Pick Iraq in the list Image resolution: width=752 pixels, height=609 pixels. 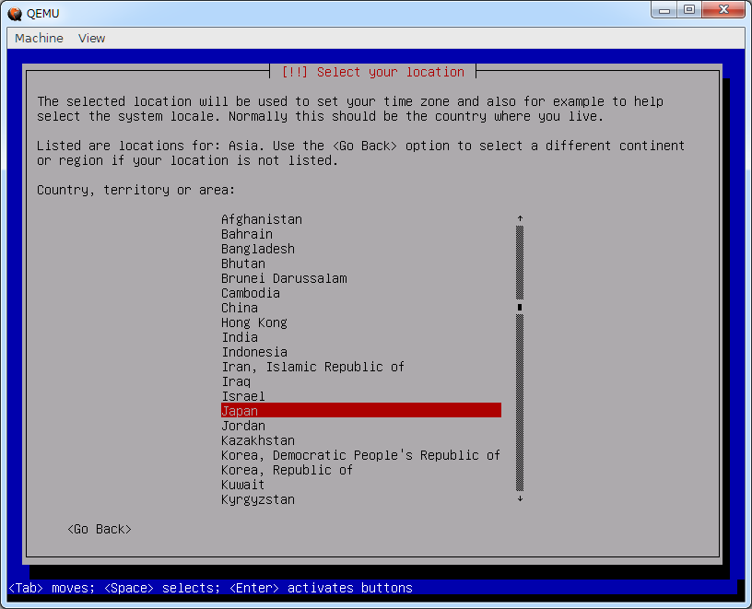tap(236, 381)
